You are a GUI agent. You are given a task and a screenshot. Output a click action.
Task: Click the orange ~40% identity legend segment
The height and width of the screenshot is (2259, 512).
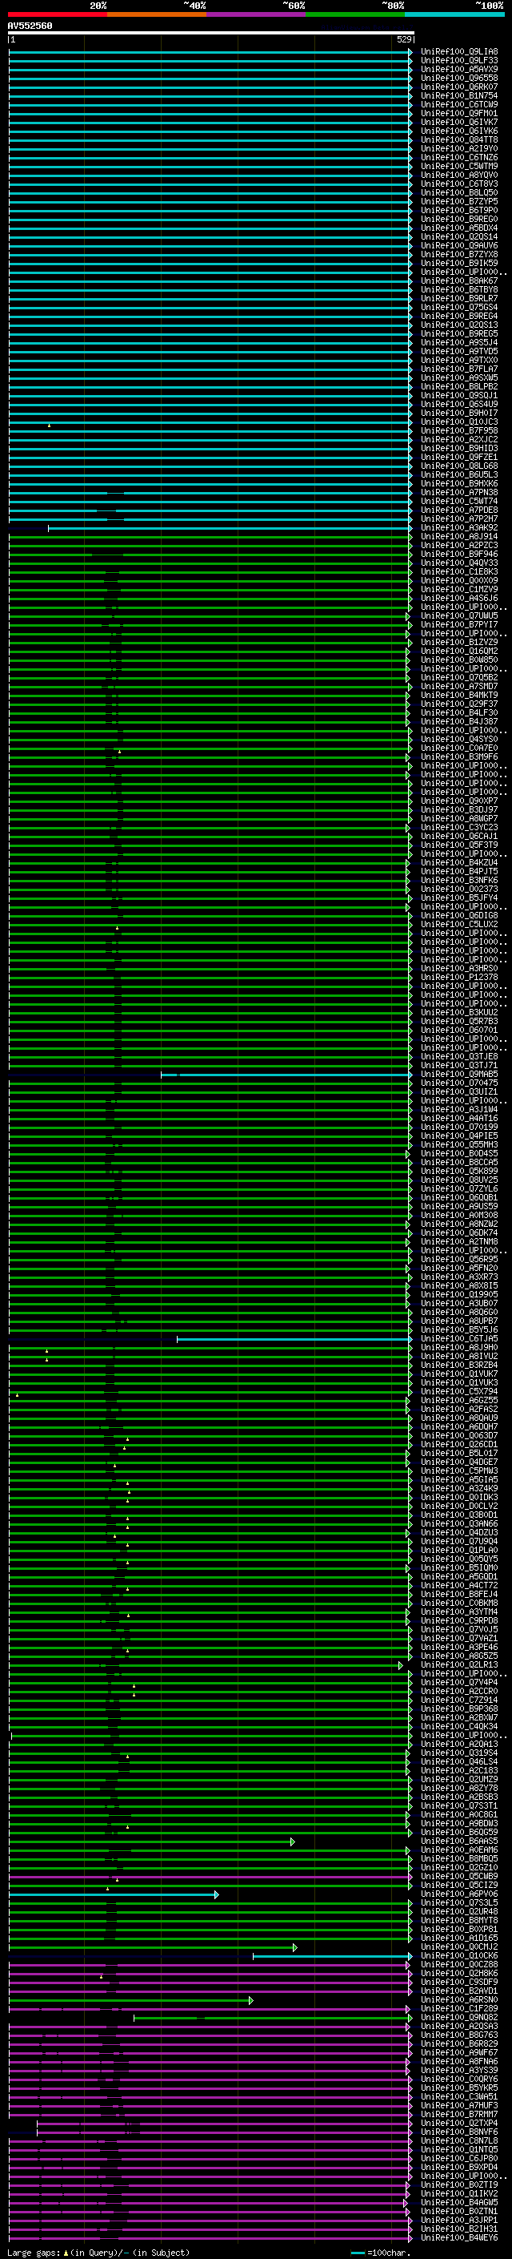(157, 14)
